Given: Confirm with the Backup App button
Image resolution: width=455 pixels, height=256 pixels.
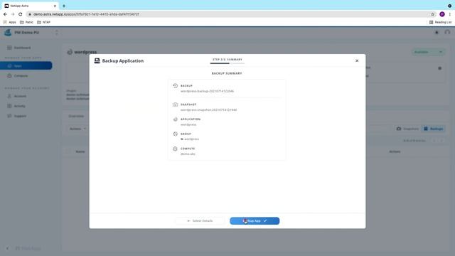Looking at the screenshot, I should pos(255,221).
